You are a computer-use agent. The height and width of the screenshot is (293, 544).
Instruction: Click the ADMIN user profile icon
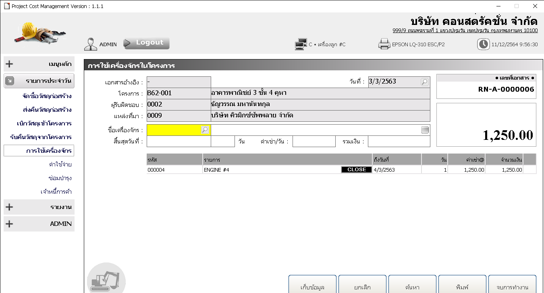(91, 44)
